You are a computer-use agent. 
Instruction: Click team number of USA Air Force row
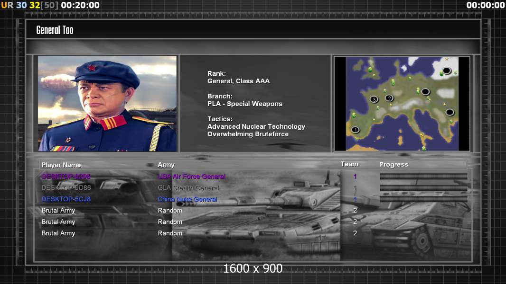coord(355,177)
